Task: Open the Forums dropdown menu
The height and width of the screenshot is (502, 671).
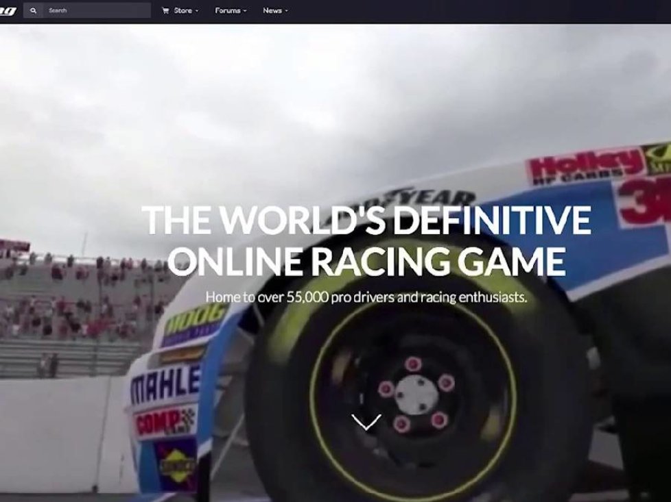Action: [231, 11]
